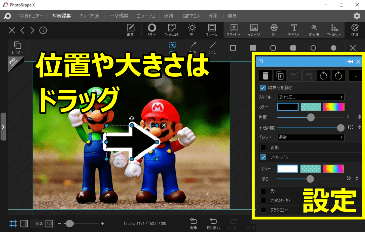Open the ブレンド dropdown
365x232 pixels.
click(311, 137)
